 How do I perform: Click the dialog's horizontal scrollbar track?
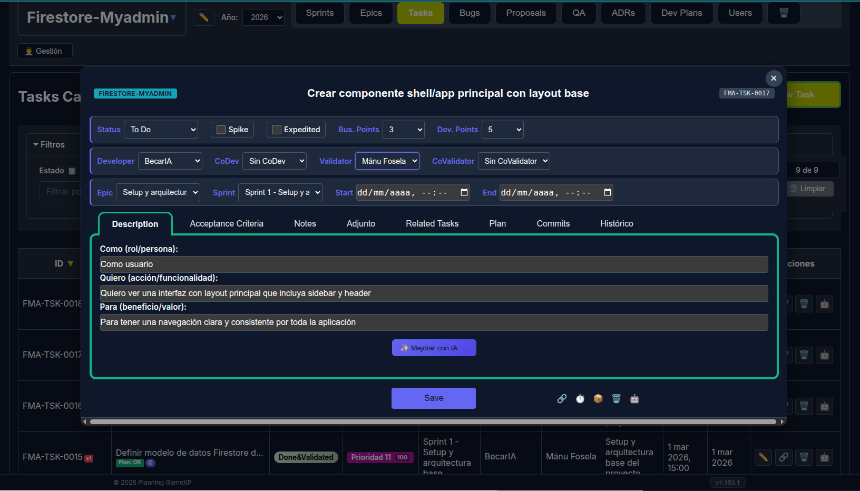tap(432, 421)
